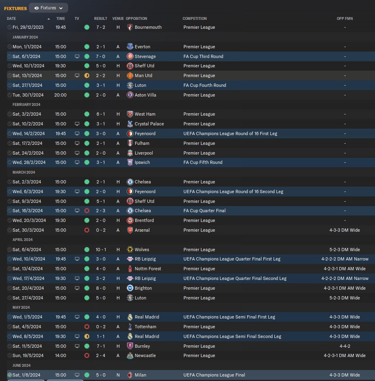
Task: Click the West Ham club badge
Action: click(130, 114)
